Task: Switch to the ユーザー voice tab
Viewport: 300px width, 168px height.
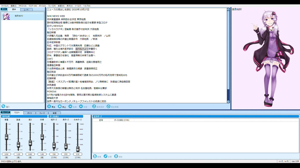Action: click(26, 10)
